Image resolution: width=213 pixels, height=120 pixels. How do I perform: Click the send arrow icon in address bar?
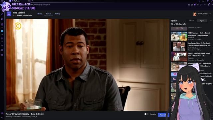pos(198,5)
